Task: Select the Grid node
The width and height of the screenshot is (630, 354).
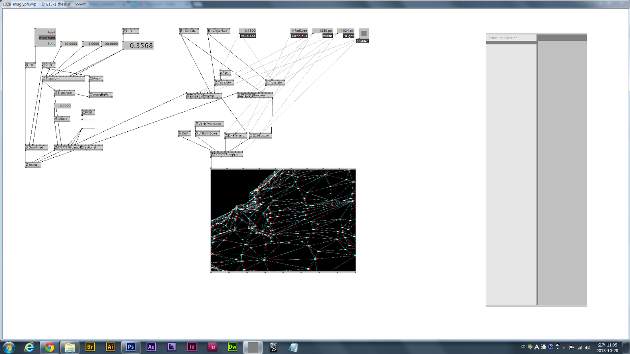Action: click(183, 133)
